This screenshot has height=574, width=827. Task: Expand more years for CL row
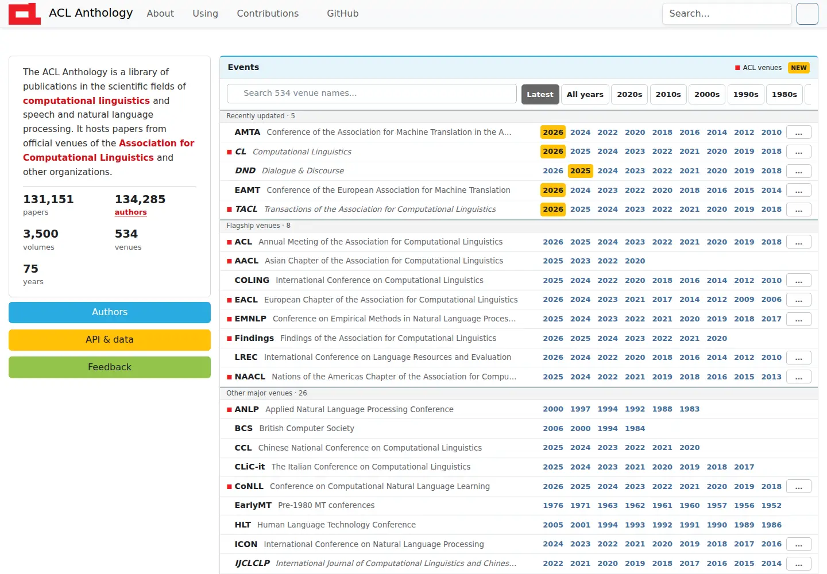click(x=798, y=152)
